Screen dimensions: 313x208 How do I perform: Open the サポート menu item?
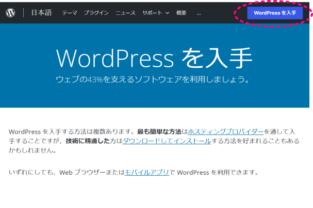pos(152,13)
